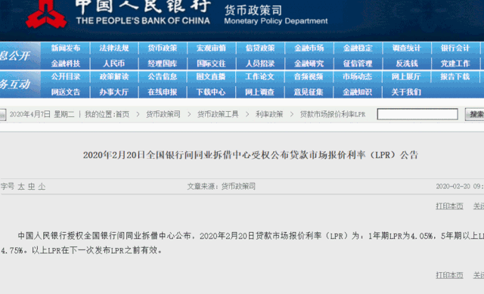This screenshot has width=484, height=294.
Task: Go to the 货币政策 navigation section
Action: tap(163, 48)
